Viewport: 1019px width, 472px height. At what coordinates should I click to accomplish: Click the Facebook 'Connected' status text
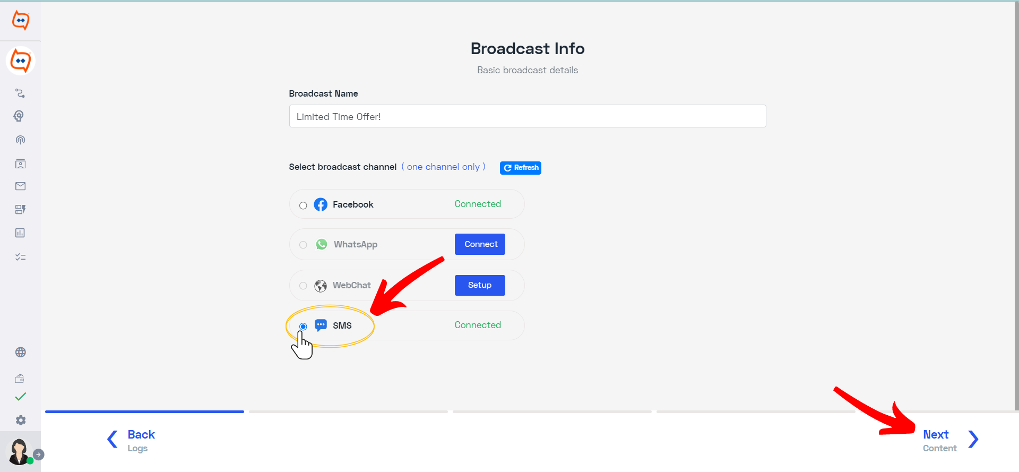pyautogui.click(x=478, y=204)
